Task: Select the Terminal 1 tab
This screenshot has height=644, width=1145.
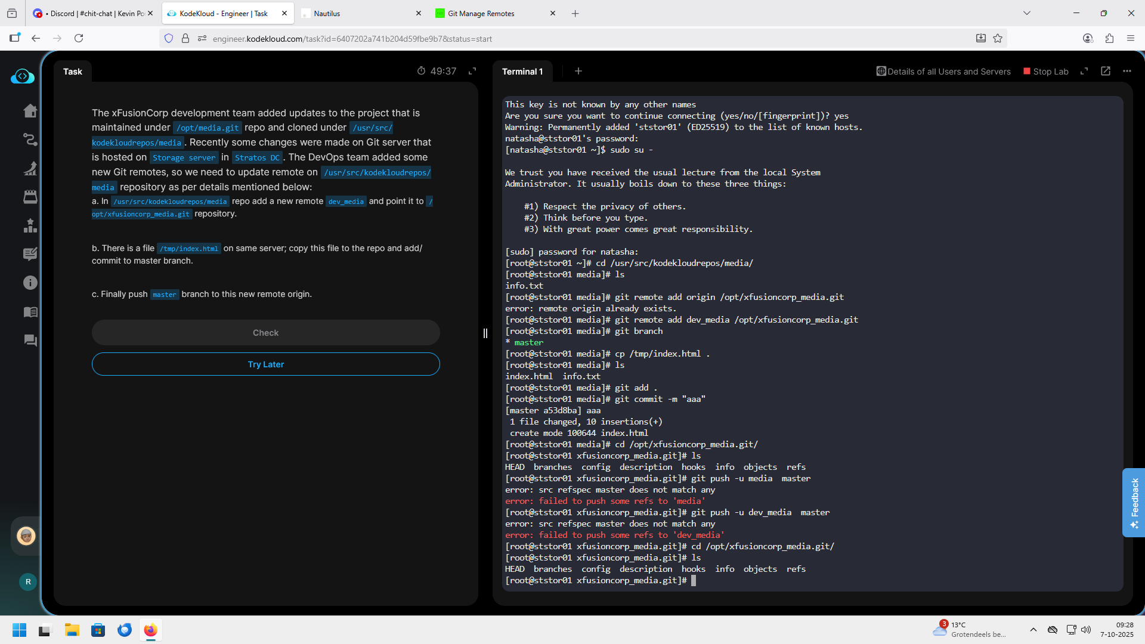Action: [x=522, y=72]
